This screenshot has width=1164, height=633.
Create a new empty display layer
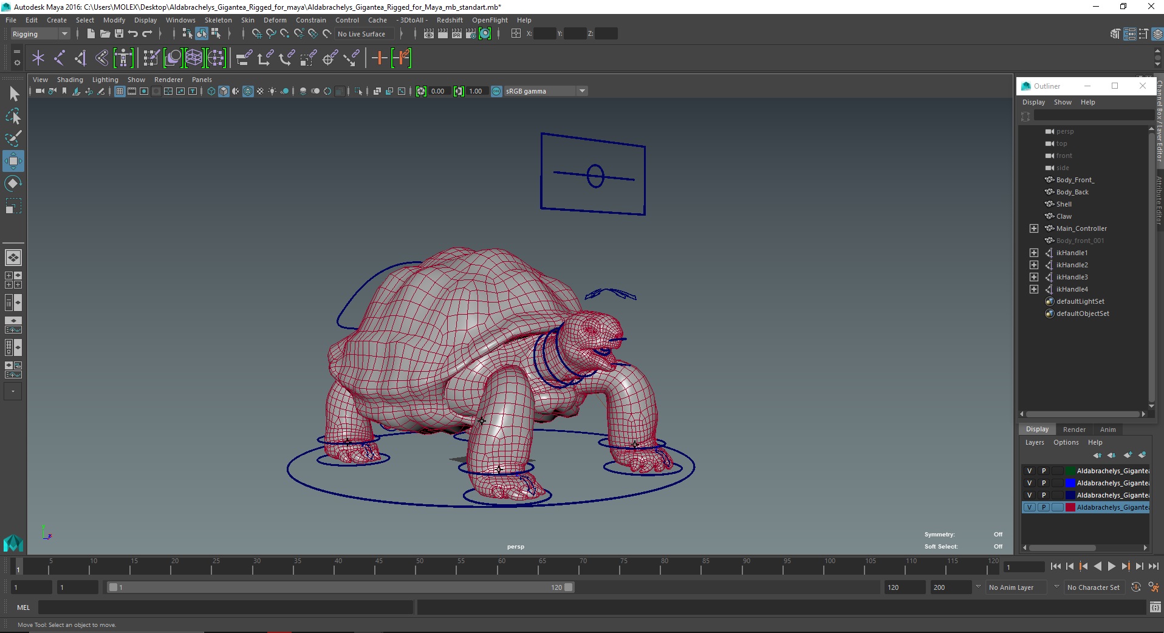pos(1128,455)
